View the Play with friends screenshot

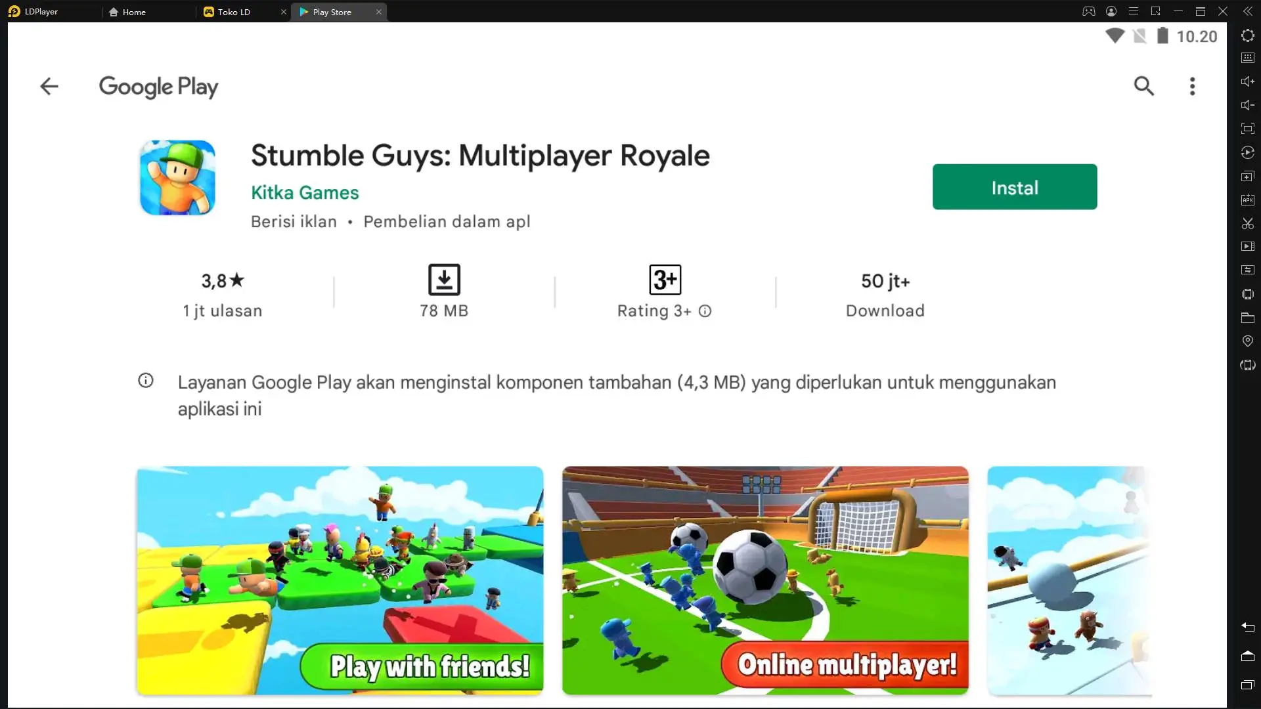[x=340, y=579]
